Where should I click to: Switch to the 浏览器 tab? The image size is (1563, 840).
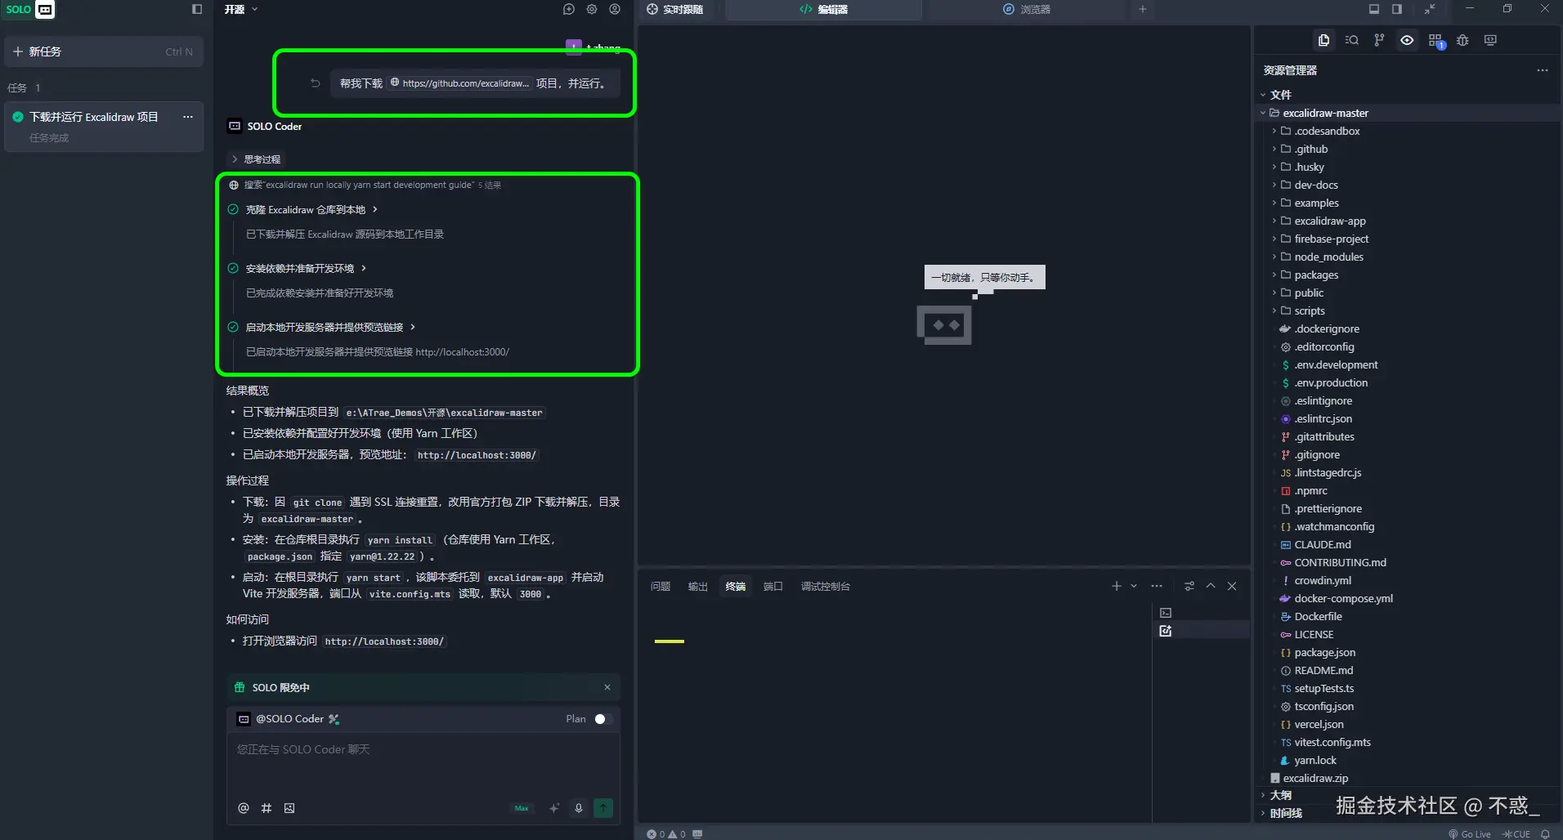[x=1027, y=9]
